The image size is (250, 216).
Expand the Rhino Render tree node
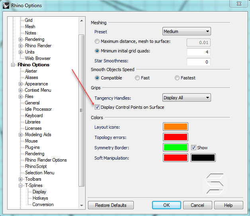(20, 46)
